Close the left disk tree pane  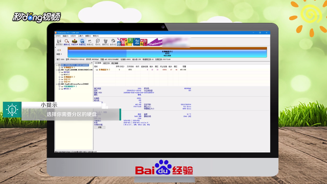click(92, 63)
